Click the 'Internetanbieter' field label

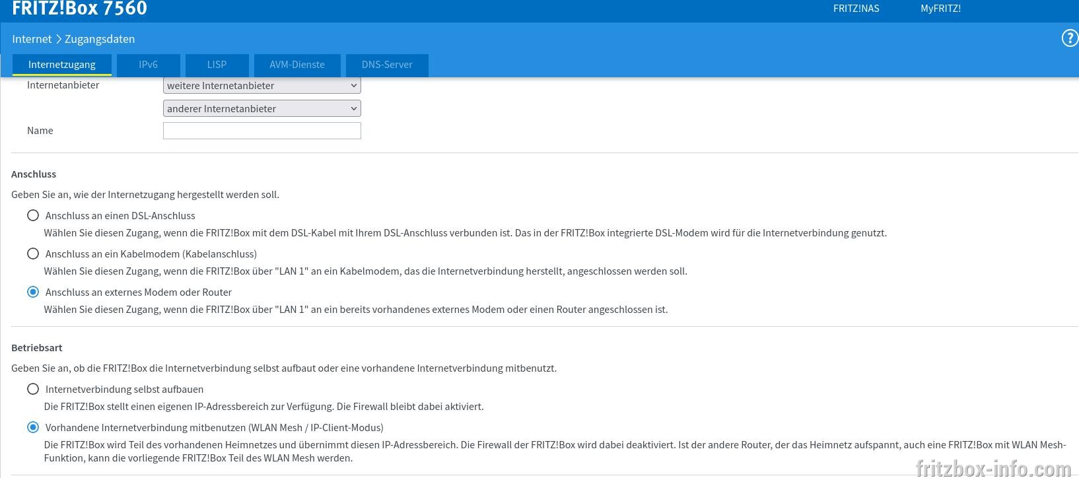tap(63, 85)
